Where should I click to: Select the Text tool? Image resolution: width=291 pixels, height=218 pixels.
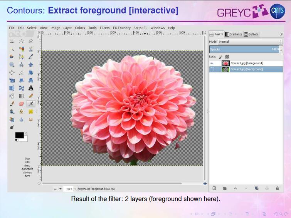pos(31,88)
